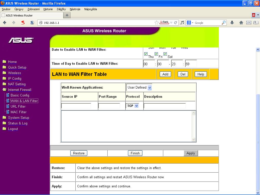260x195 pixels.
Task: Open the Nápověda menu
Action: (91, 9)
